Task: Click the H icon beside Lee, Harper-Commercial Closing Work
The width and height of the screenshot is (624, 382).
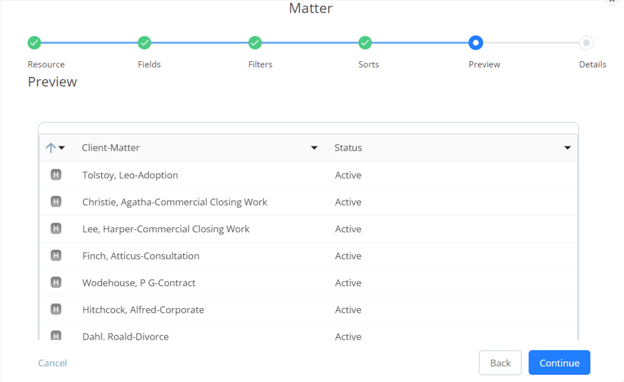Action: tap(56, 228)
